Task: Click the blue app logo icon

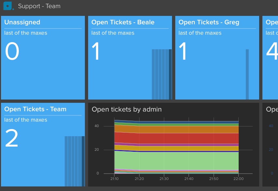Action: pyautogui.click(x=8, y=6)
